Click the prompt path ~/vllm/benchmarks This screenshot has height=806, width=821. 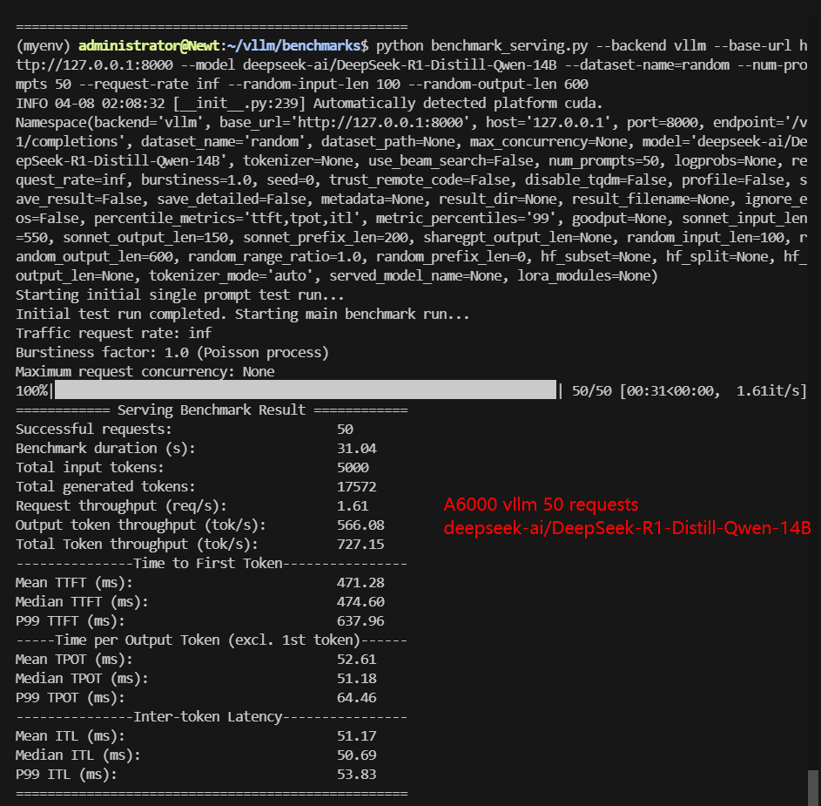tap(293, 46)
